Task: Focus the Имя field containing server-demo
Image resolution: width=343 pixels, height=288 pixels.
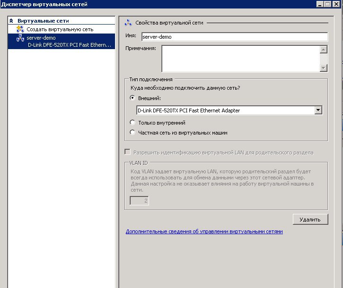Action: tap(235, 37)
